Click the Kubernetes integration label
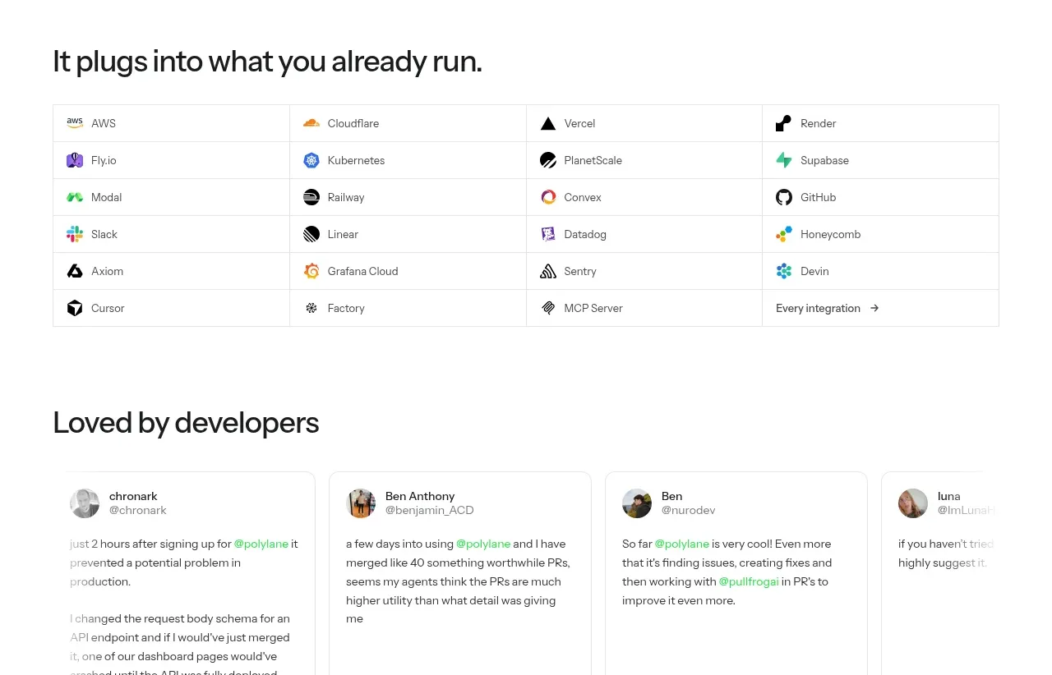 [x=356, y=160]
